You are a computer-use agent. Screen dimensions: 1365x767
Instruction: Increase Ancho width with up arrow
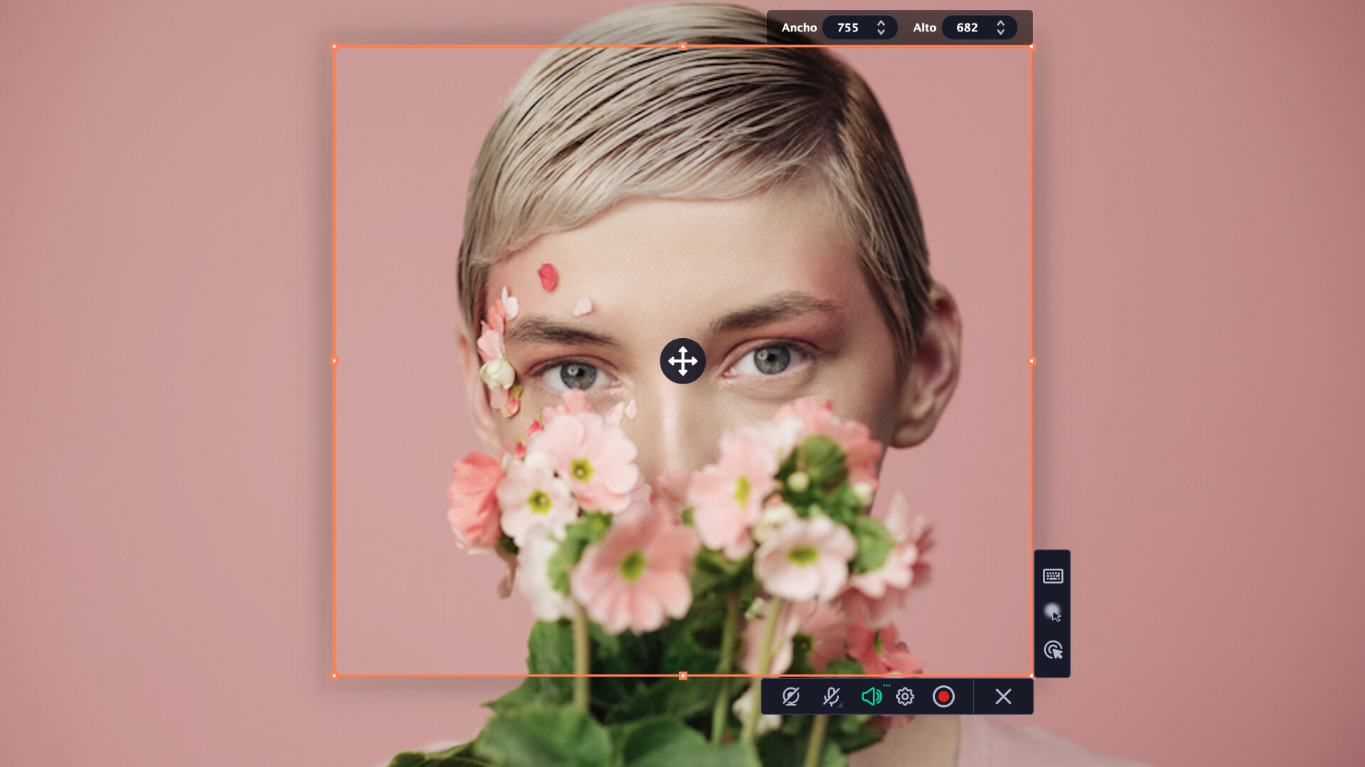click(881, 23)
